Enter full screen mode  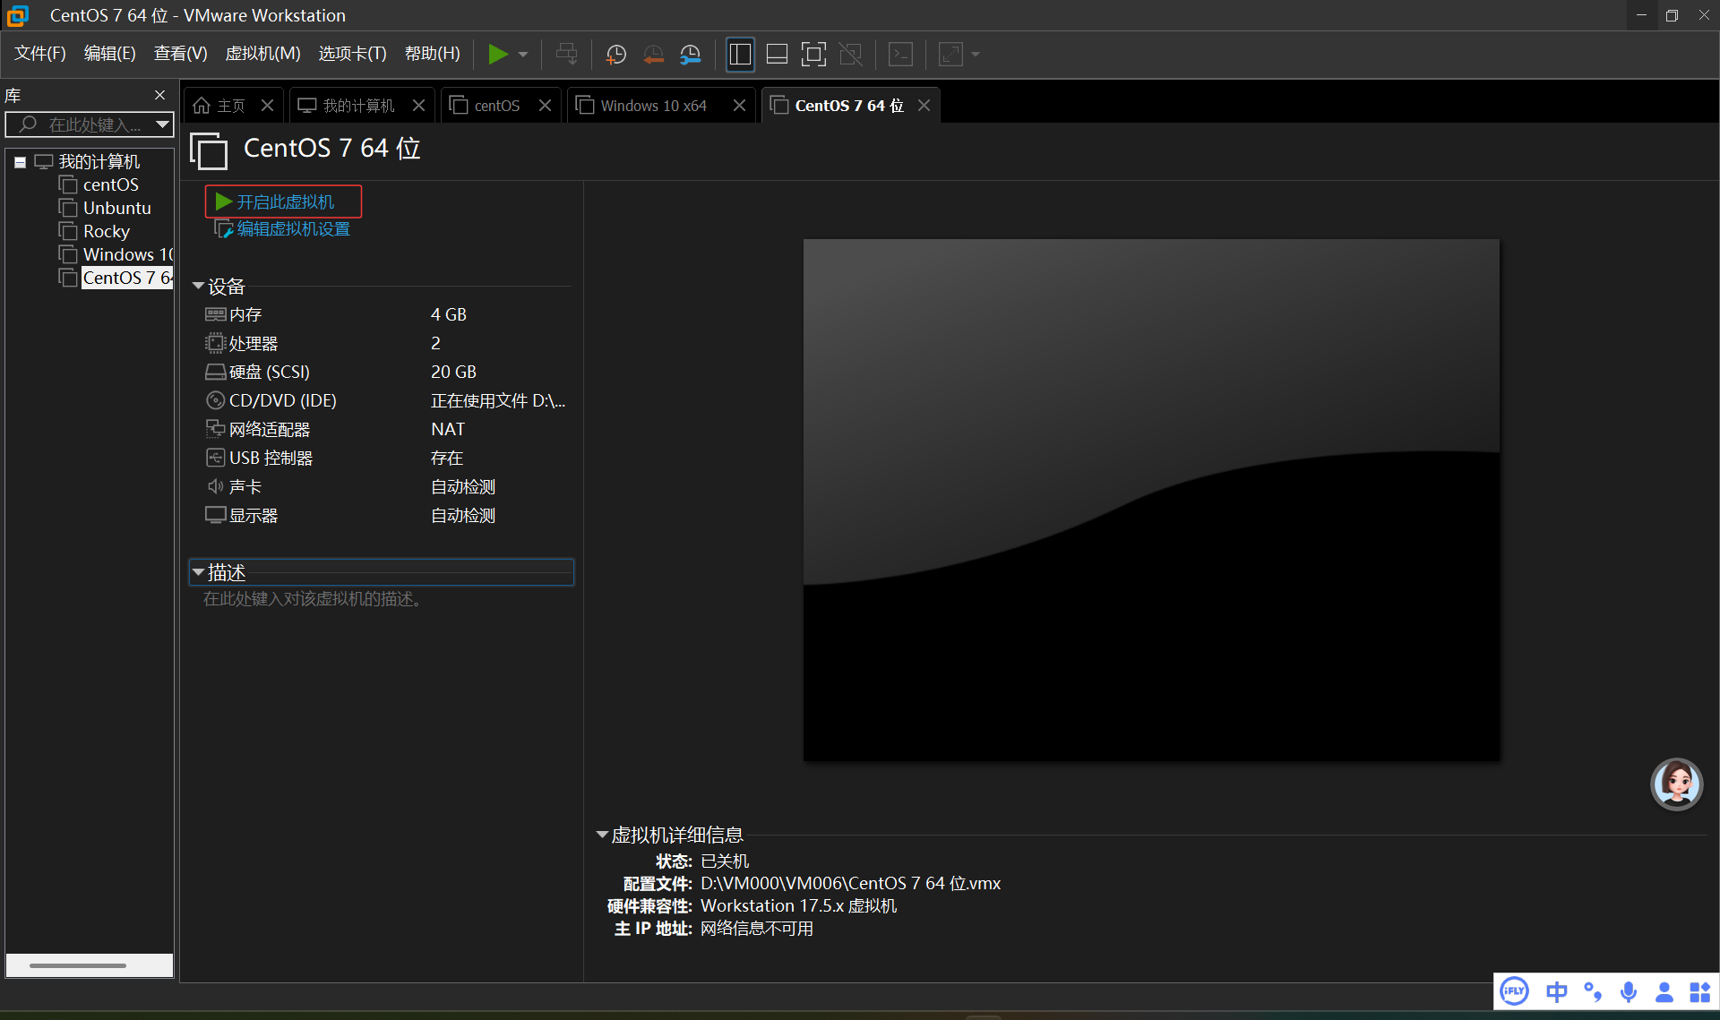813,55
